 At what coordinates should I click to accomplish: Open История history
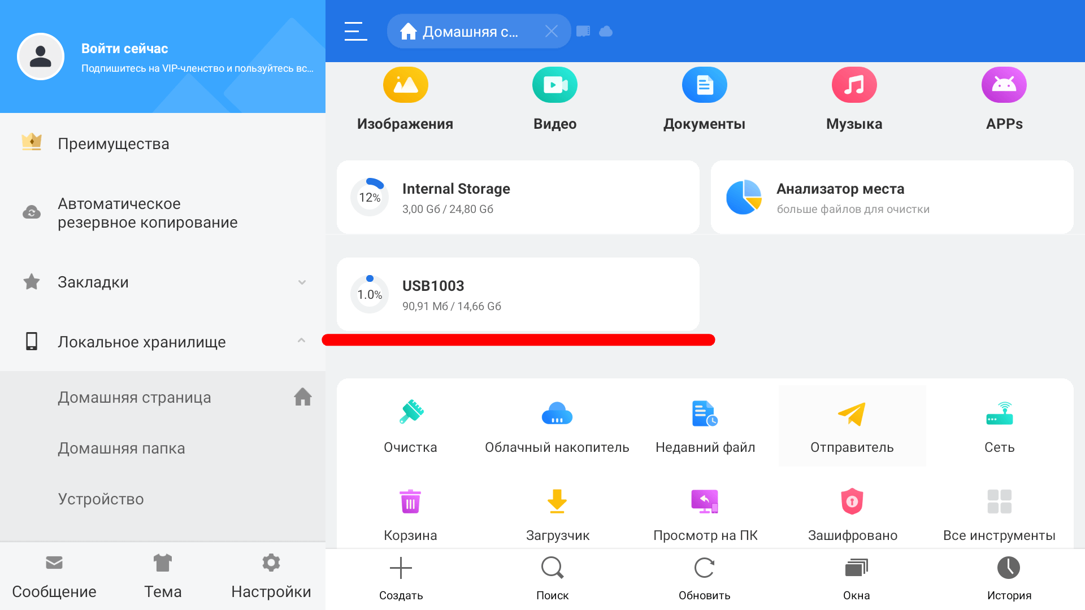(x=1009, y=579)
